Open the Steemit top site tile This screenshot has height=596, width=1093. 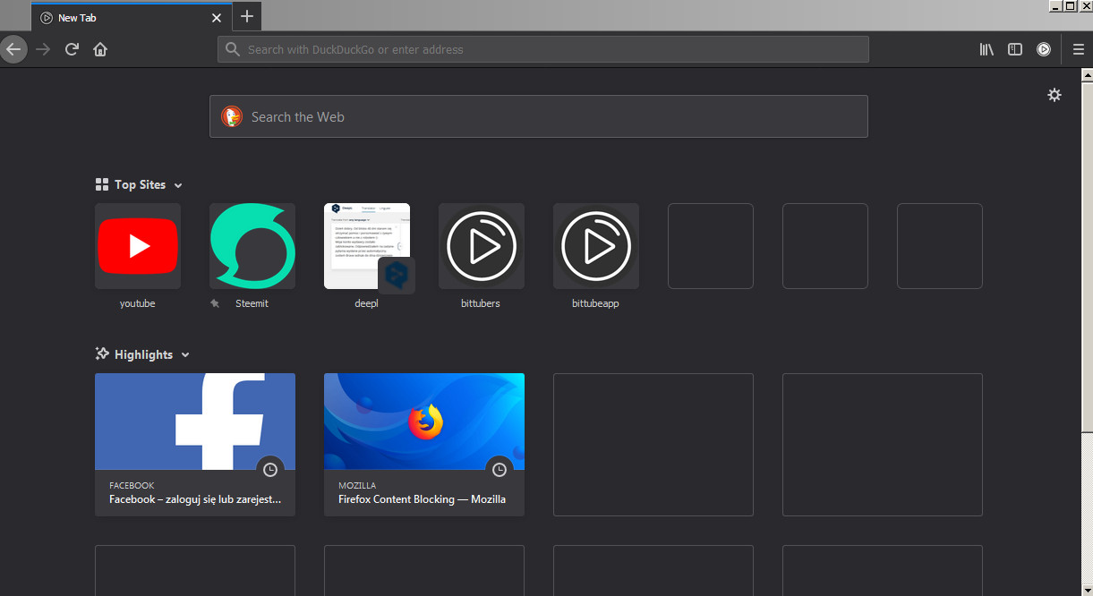[252, 246]
